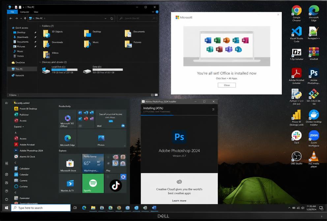Open the Slack desktop icon
This screenshot has height=221, width=327.
[296, 137]
